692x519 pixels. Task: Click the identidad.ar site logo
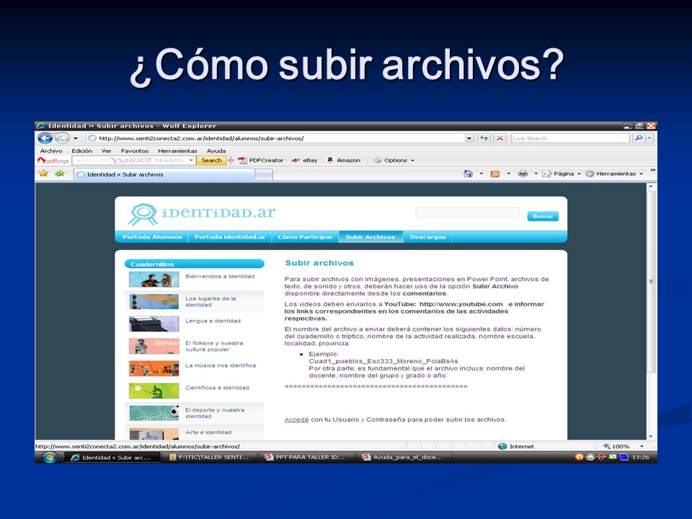click(x=202, y=213)
